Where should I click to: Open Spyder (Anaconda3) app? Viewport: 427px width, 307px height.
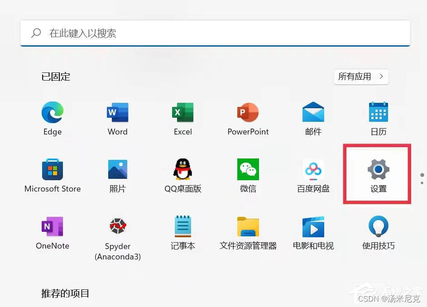118,226
